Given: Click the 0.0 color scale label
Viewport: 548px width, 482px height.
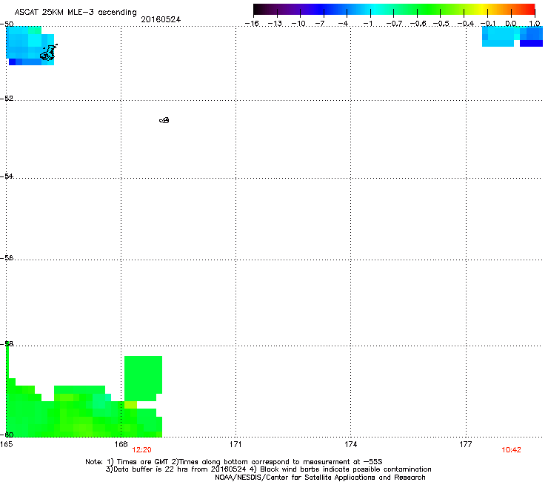Looking at the screenshot, I should (511, 24).
